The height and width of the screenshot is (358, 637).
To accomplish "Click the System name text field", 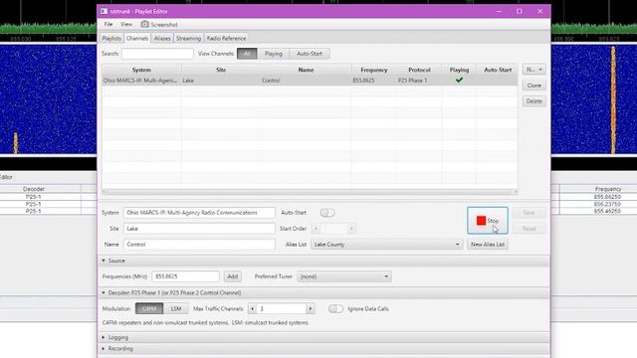I will point(199,213).
